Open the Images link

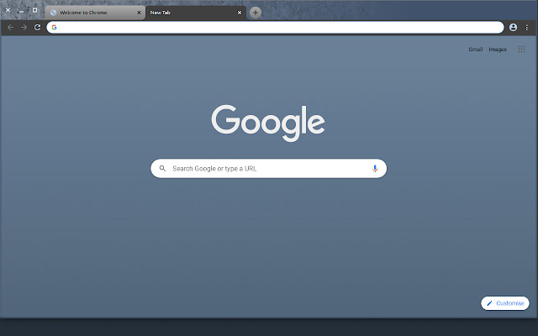point(498,50)
